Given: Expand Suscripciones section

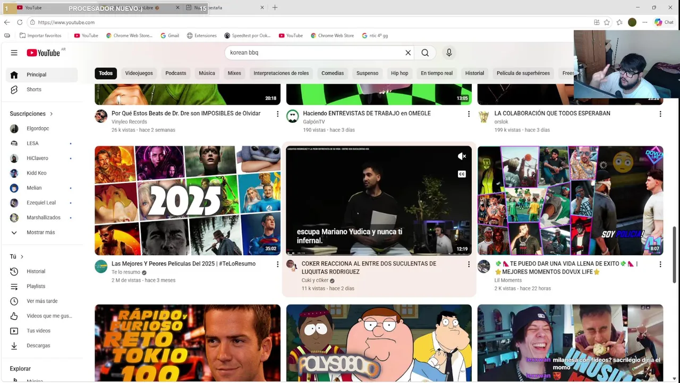Looking at the screenshot, I should [31, 114].
